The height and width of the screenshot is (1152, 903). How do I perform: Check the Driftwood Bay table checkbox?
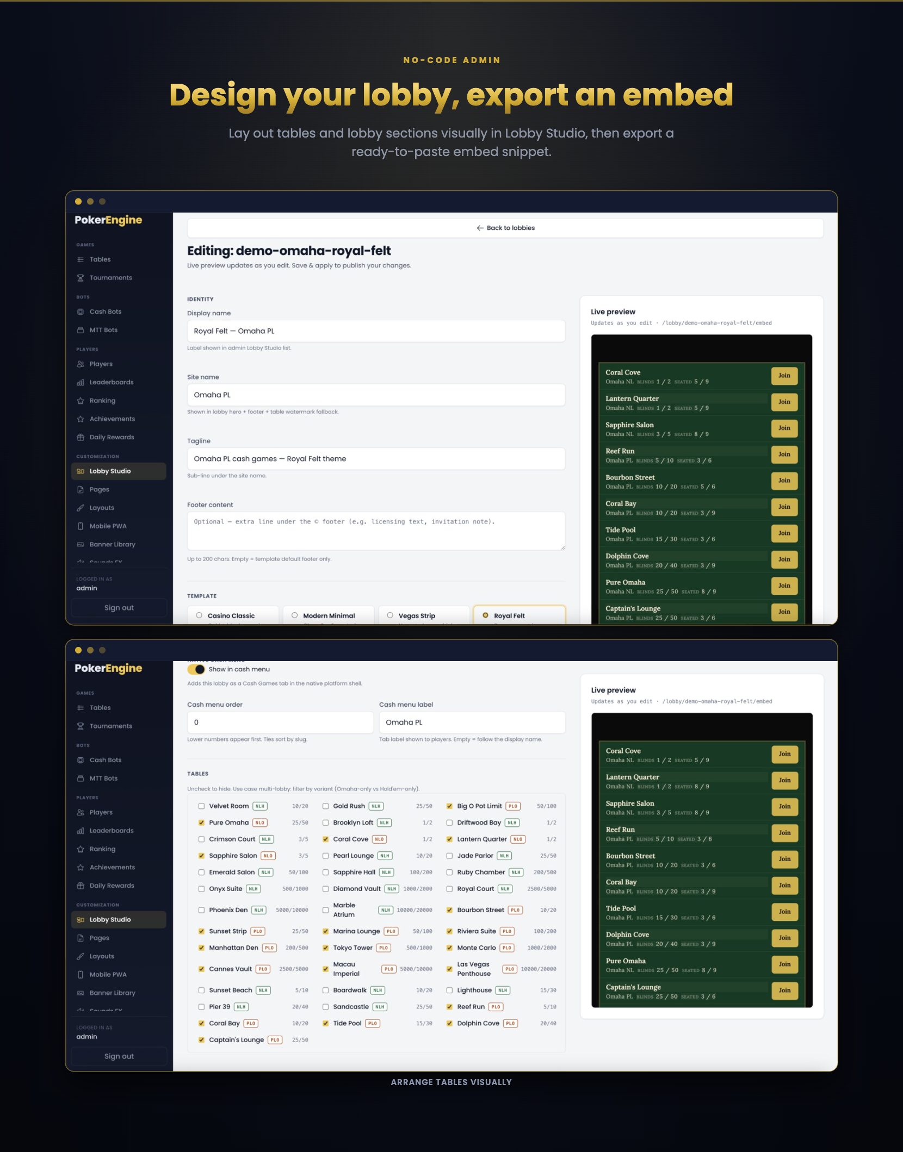(449, 823)
